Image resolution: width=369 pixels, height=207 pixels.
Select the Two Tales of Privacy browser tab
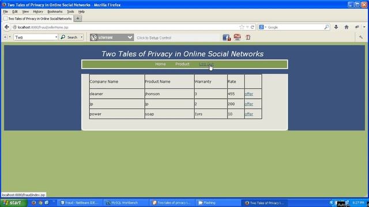coord(37,18)
